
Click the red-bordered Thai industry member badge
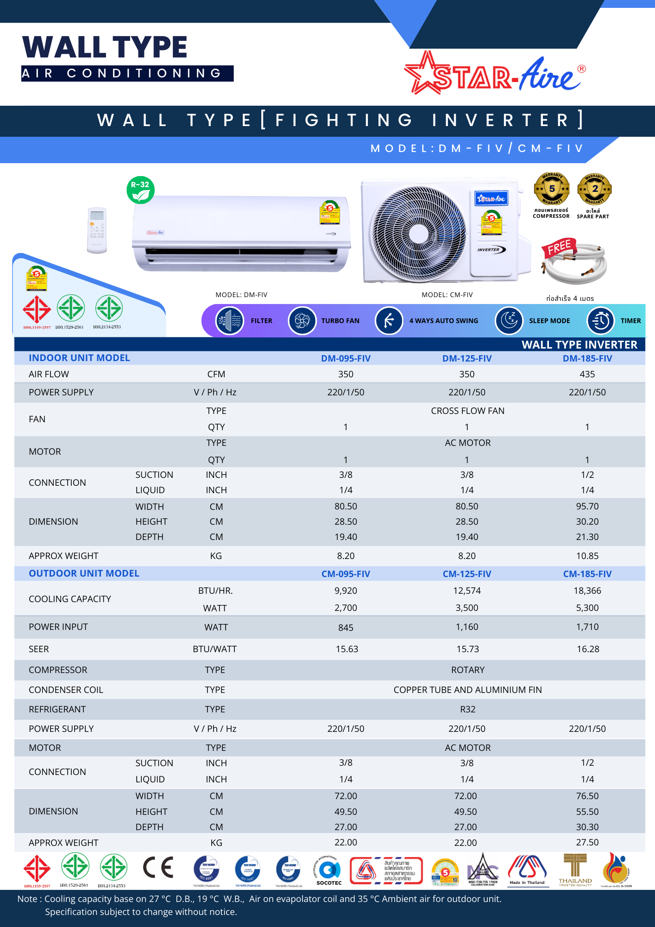386,870
